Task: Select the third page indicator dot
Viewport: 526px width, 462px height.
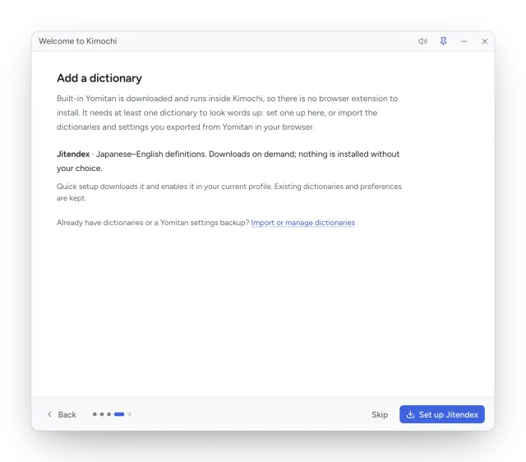Action: coord(108,414)
